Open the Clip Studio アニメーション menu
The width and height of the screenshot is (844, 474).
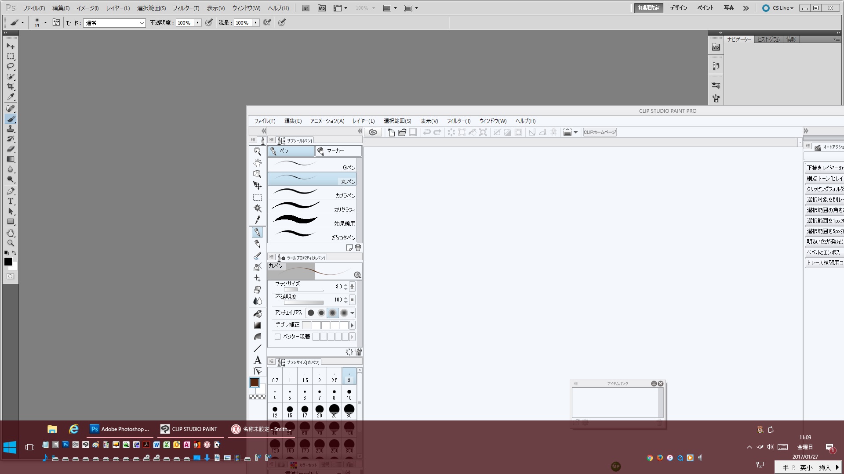(327, 121)
